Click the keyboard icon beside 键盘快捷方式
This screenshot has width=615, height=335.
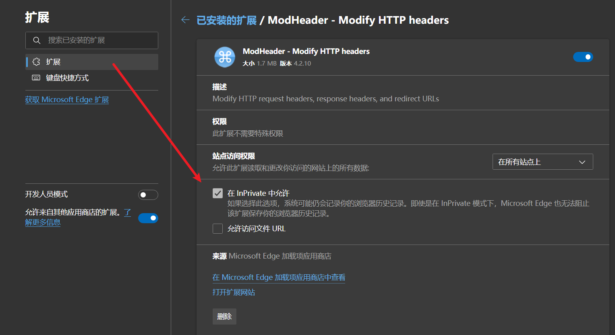[x=36, y=78]
